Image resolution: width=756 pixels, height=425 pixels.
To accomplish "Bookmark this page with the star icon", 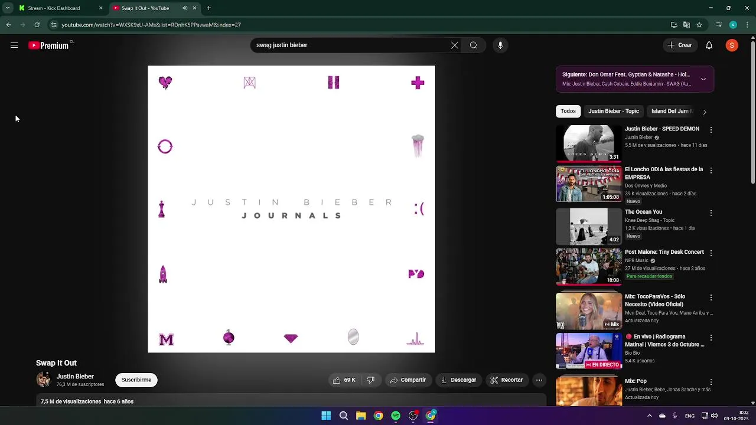I will [699, 25].
